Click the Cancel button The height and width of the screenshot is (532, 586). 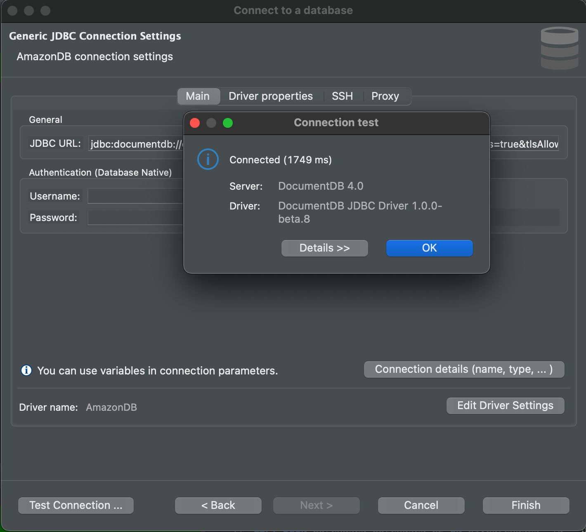pos(421,505)
